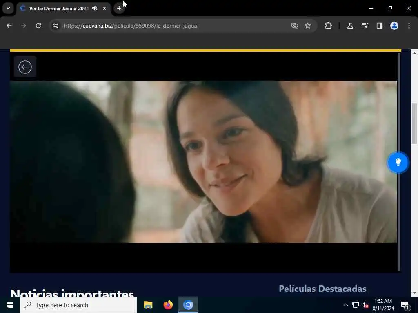
Task: Click the Chrome taskbar icon
Action: coord(188,305)
